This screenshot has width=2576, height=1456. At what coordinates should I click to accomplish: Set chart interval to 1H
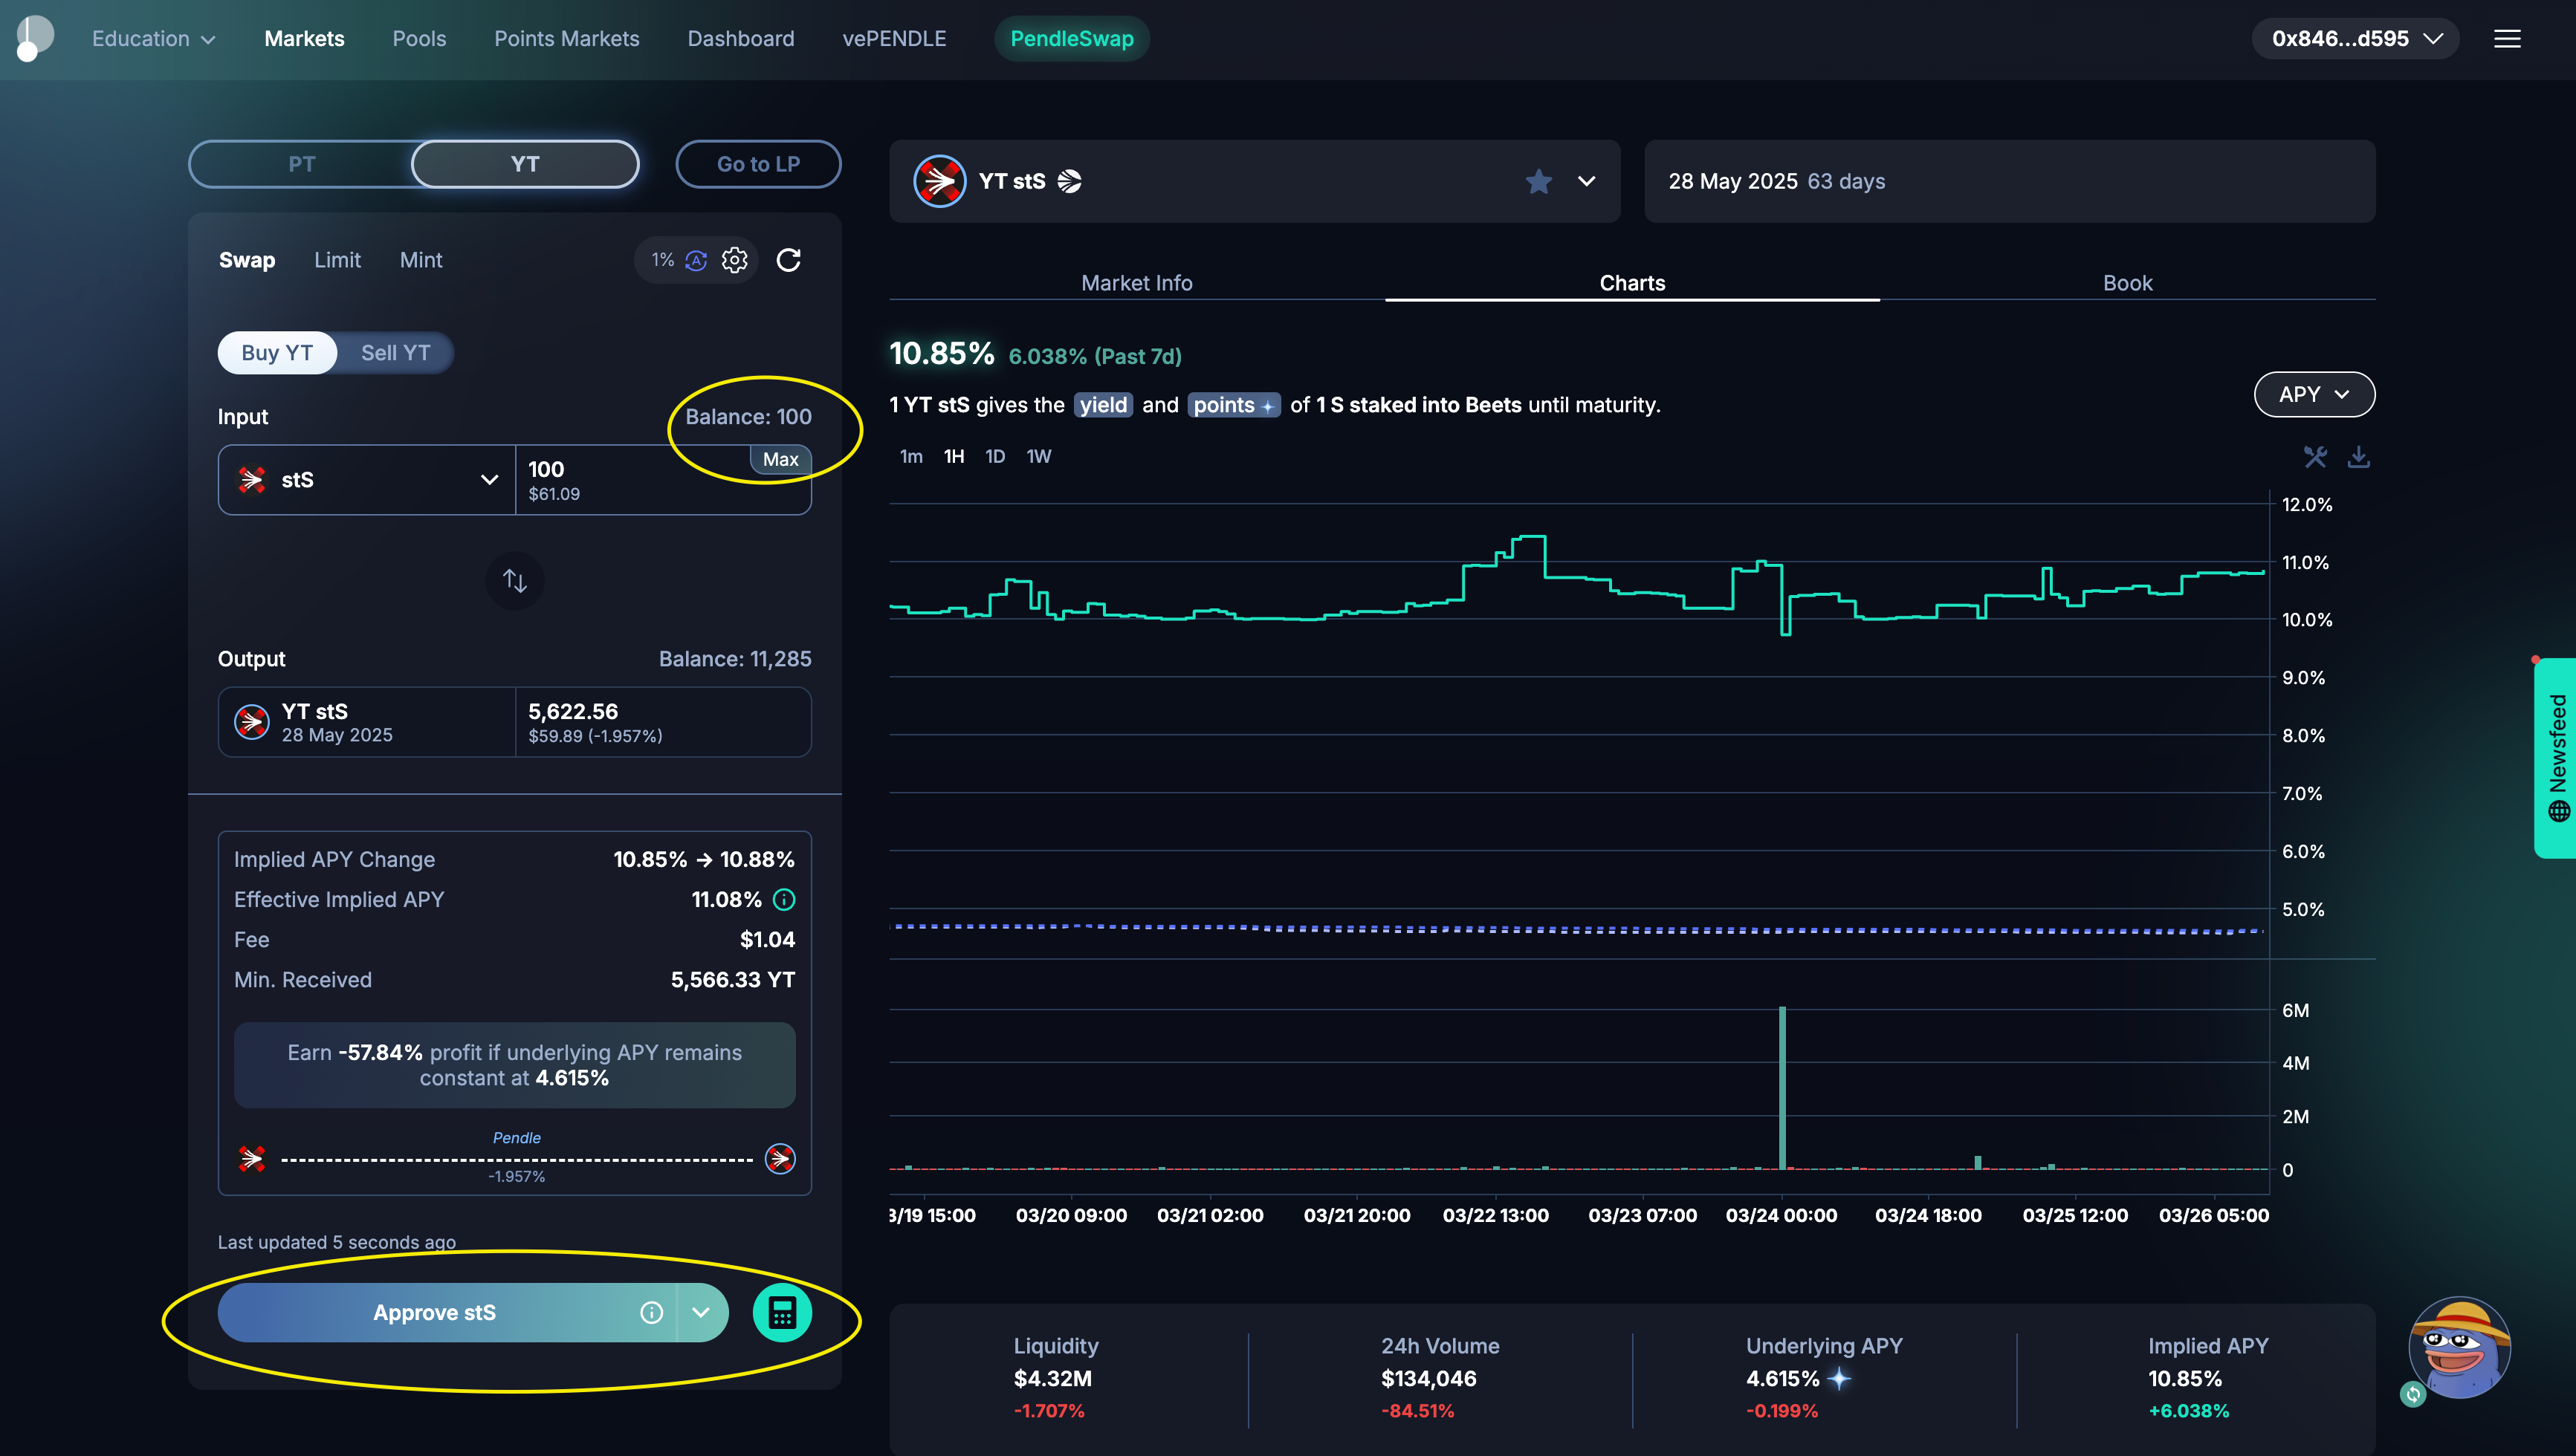pyautogui.click(x=954, y=457)
